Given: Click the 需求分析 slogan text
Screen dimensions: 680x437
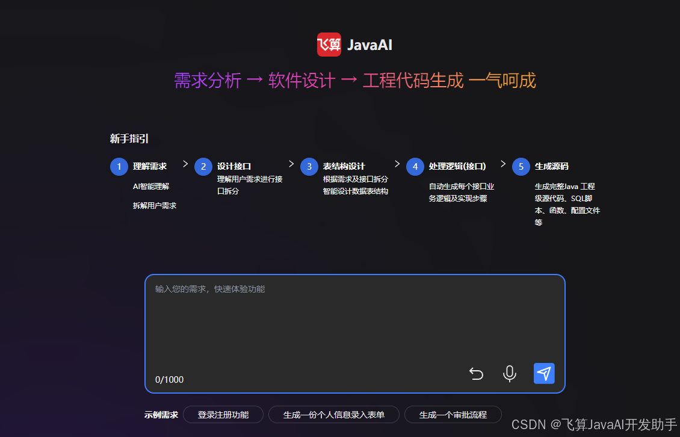Looking at the screenshot, I should point(207,81).
